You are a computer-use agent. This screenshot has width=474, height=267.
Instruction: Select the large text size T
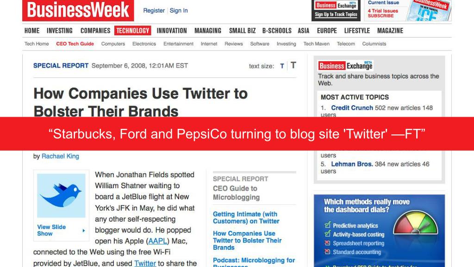293,65
